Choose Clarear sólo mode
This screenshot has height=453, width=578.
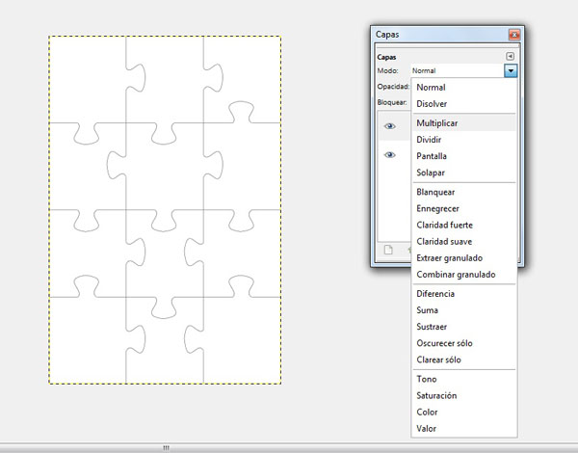coord(464,360)
